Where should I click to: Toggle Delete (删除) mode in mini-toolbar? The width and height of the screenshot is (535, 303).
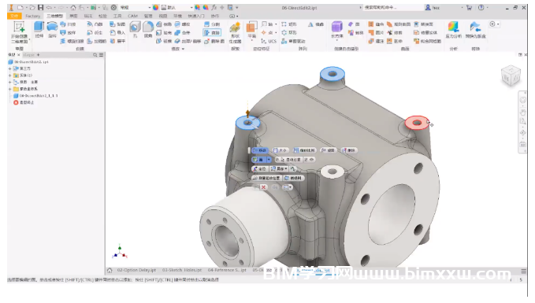[349, 150]
